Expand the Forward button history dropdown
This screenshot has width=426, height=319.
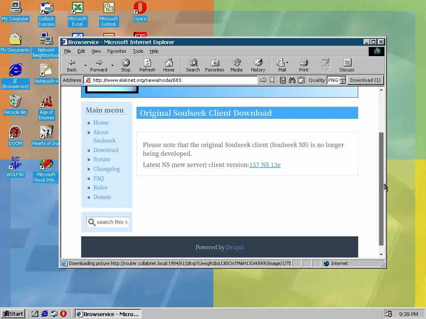[x=112, y=65]
